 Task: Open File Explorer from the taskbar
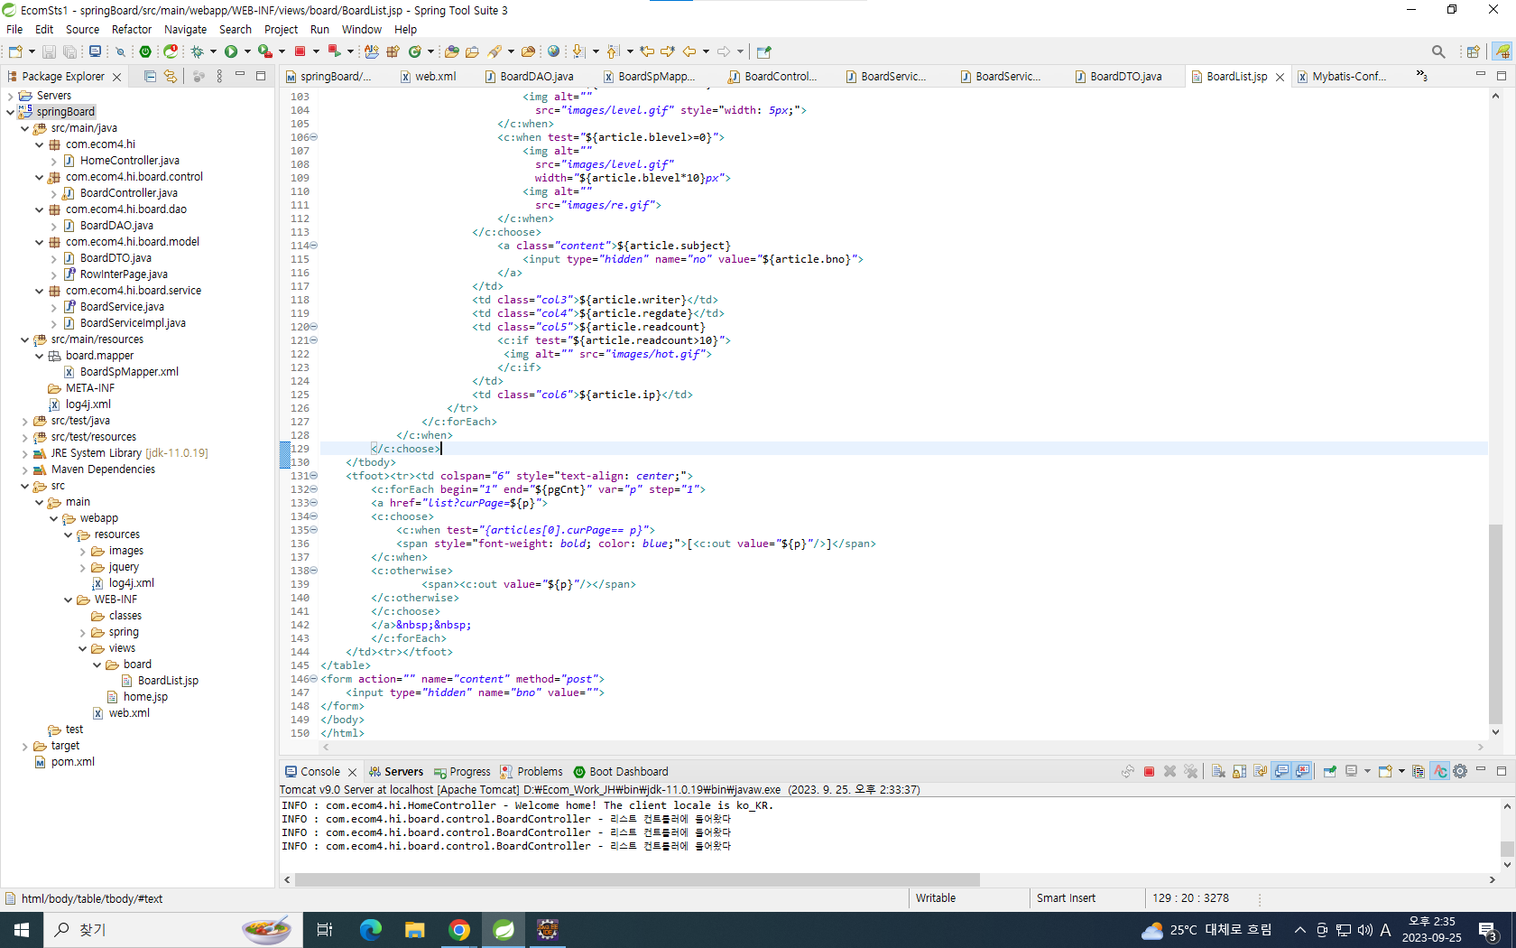point(415,930)
